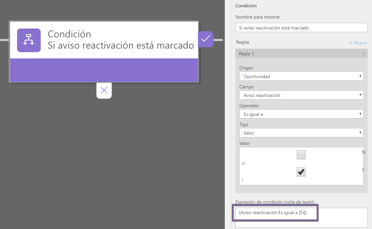This screenshot has width=372, height=229.
Task: Click the highlighted condition expression text
Action: click(275, 213)
